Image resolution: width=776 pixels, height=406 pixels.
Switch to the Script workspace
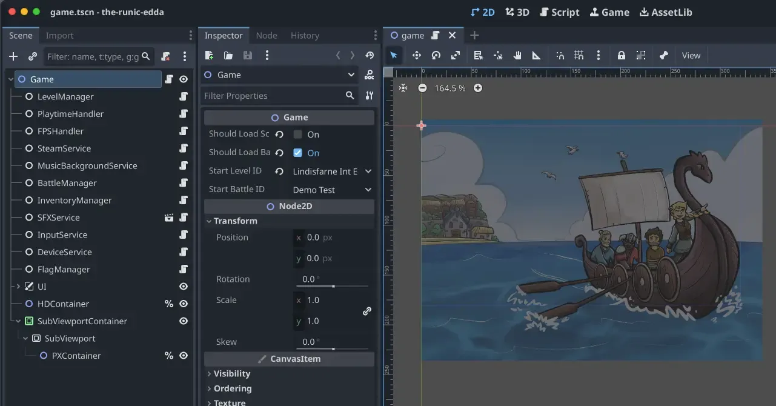click(559, 12)
